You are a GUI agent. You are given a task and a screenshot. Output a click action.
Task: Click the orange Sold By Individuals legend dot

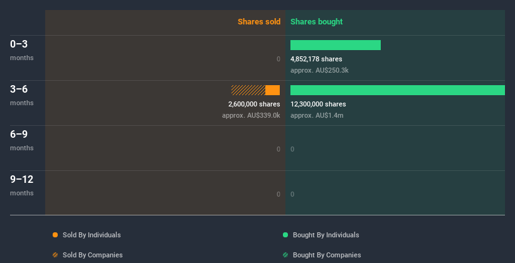coord(55,235)
